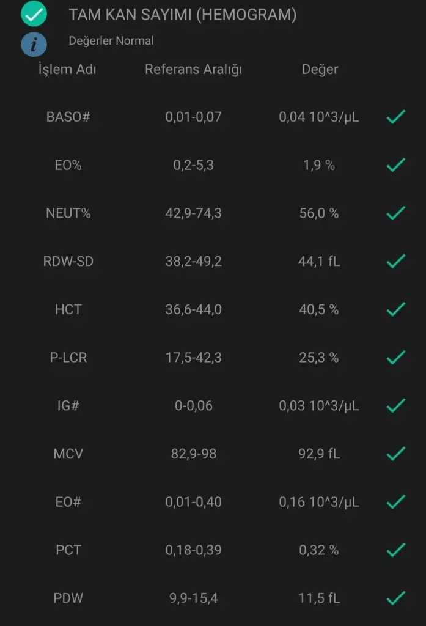Viewport: 426px width, 626px height.
Task: Tap the checkmark in the NEUT% row
Action: 396,213
